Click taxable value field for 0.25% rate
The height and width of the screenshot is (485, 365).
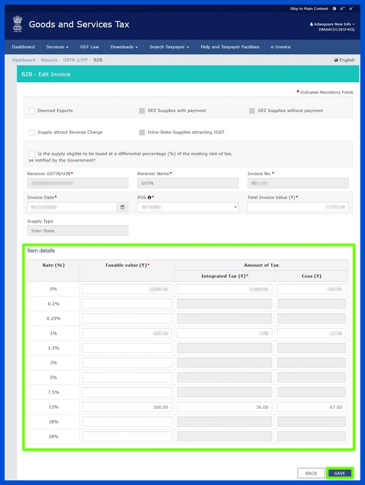coord(127,318)
